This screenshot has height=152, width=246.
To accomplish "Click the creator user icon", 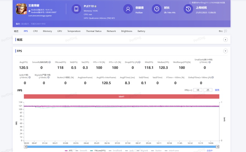I will point(128,9).
